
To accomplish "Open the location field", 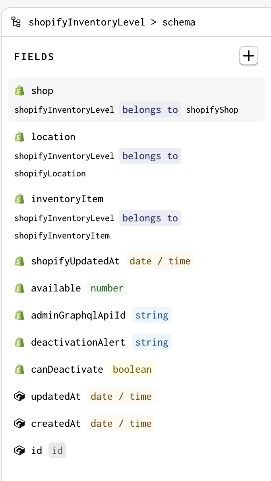I will 53,137.
